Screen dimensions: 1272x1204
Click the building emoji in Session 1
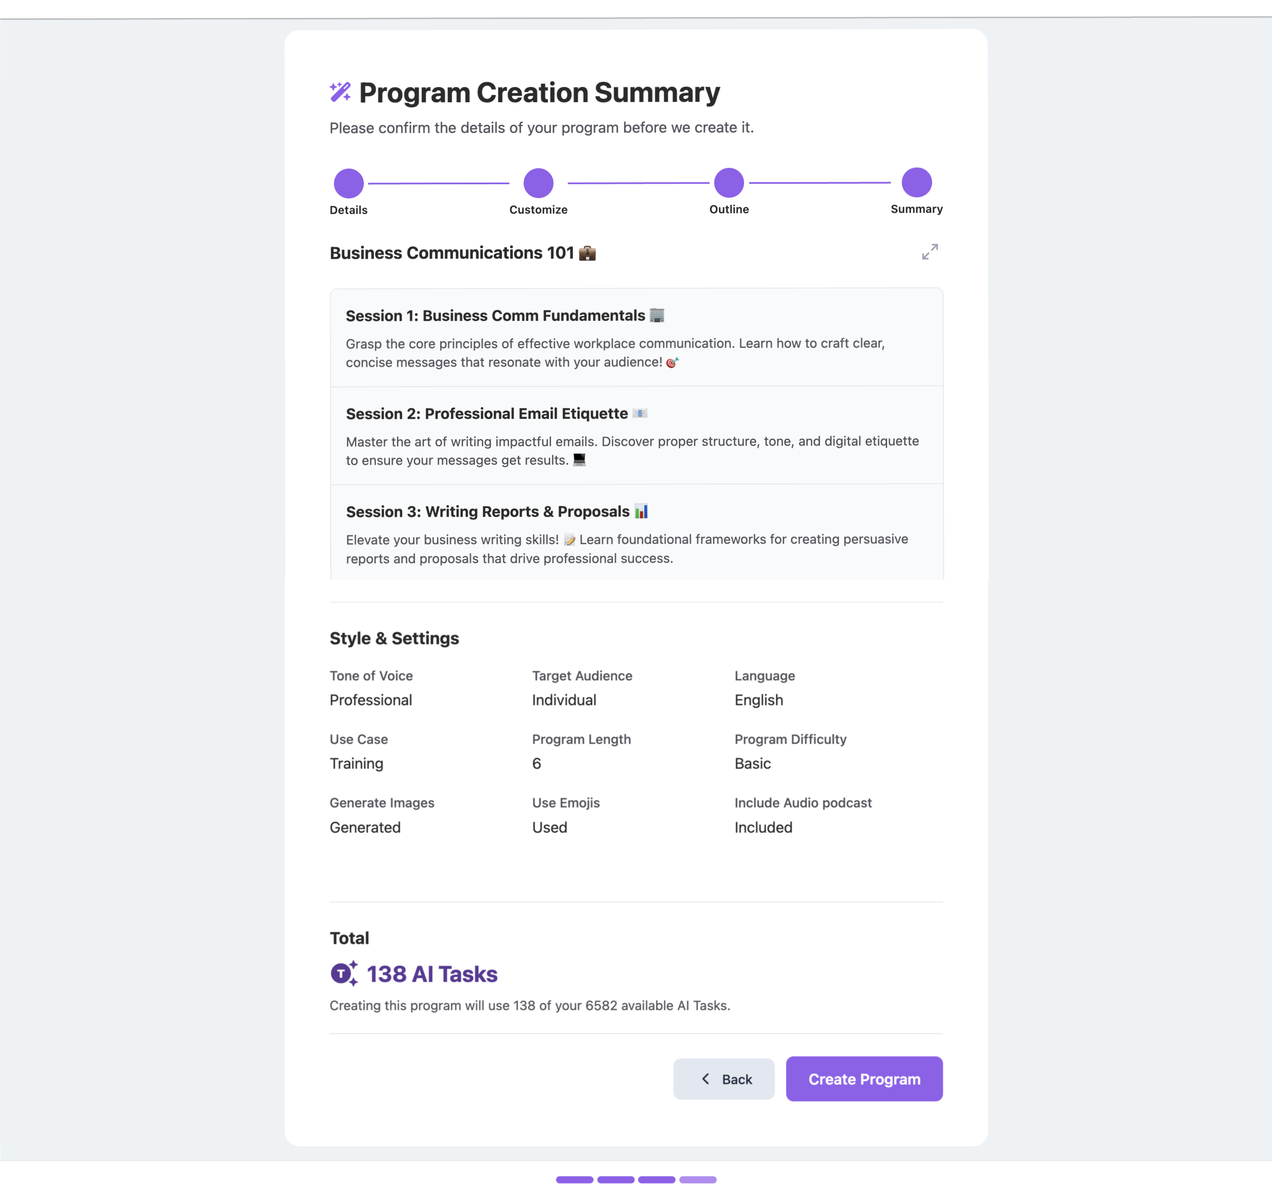click(657, 315)
